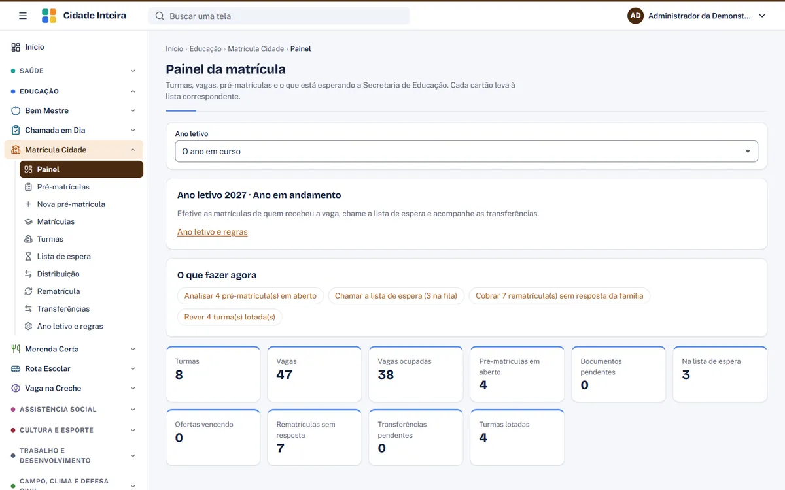This screenshot has height=490, width=785.
Task: Click the search magnifier icon
Action: (x=160, y=16)
